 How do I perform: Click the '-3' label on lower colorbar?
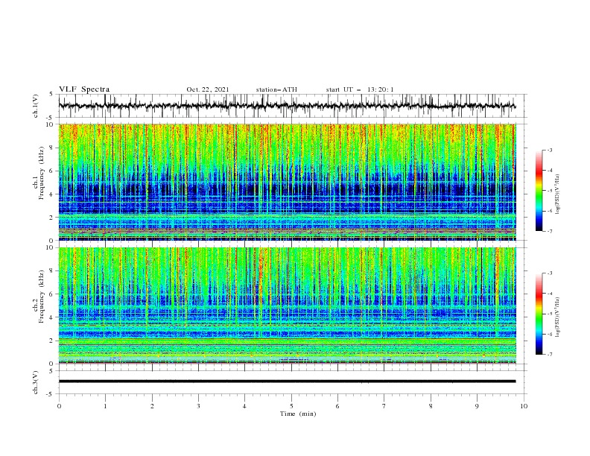click(549, 273)
